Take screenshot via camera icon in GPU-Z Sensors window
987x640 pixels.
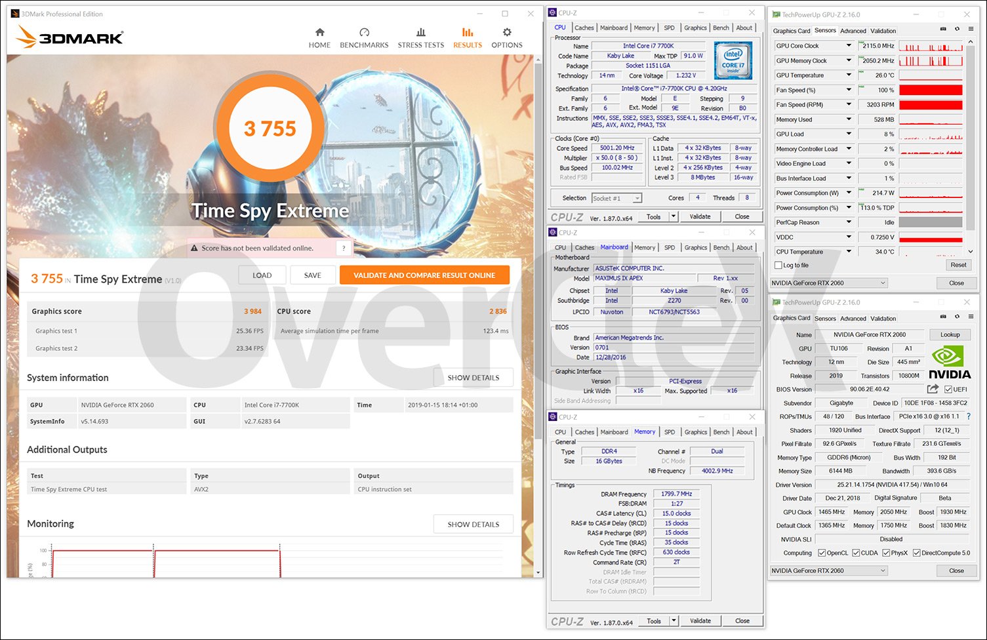click(943, 29)
